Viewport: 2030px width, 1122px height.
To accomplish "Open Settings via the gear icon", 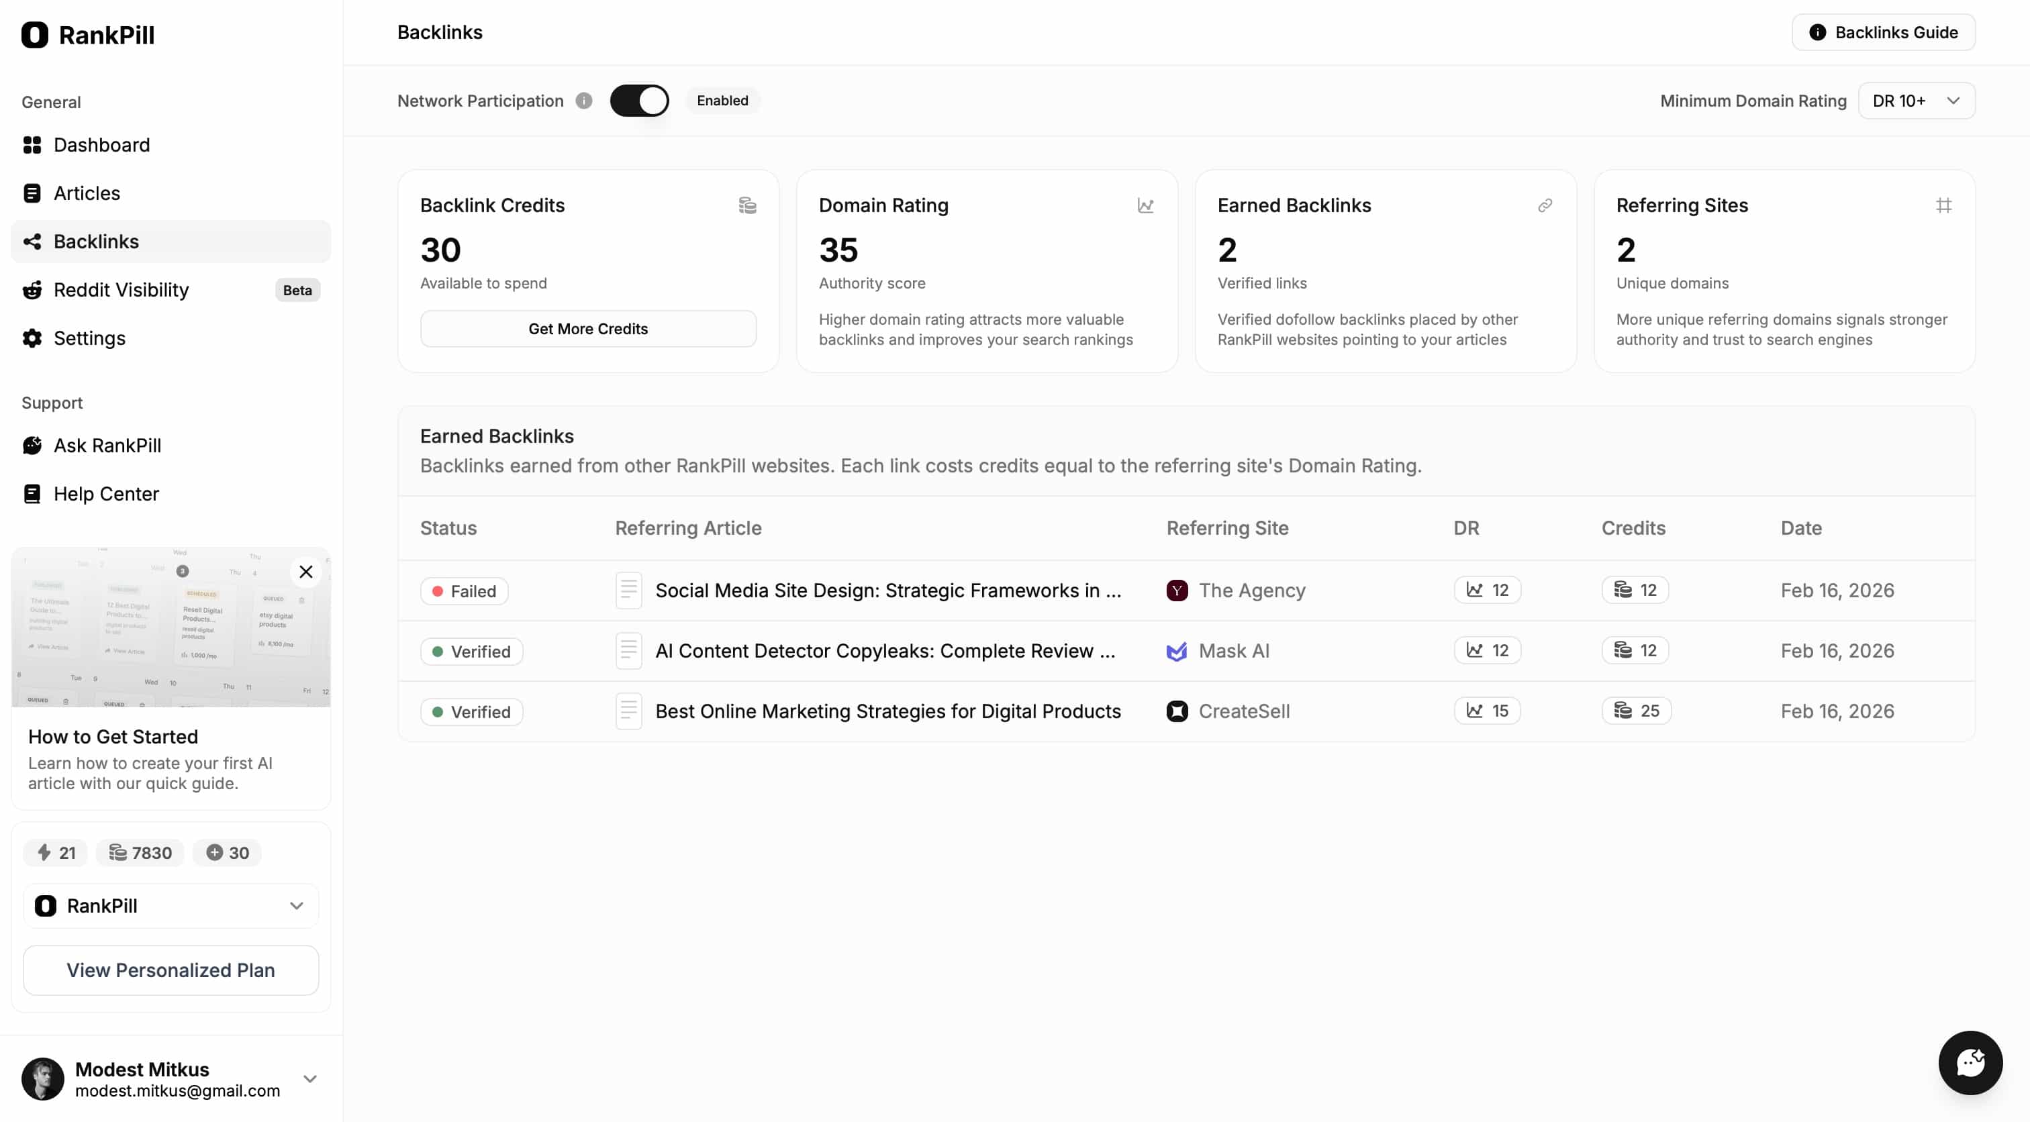I will click(x=32, y=338).
